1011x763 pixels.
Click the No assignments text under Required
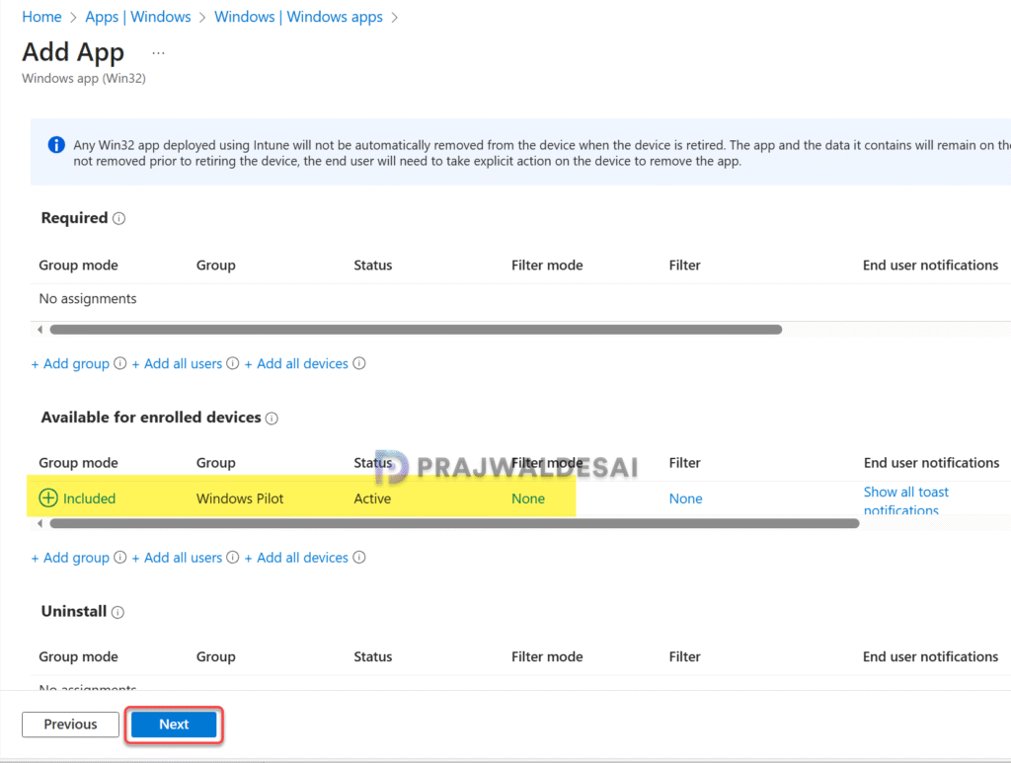point(88,298)
